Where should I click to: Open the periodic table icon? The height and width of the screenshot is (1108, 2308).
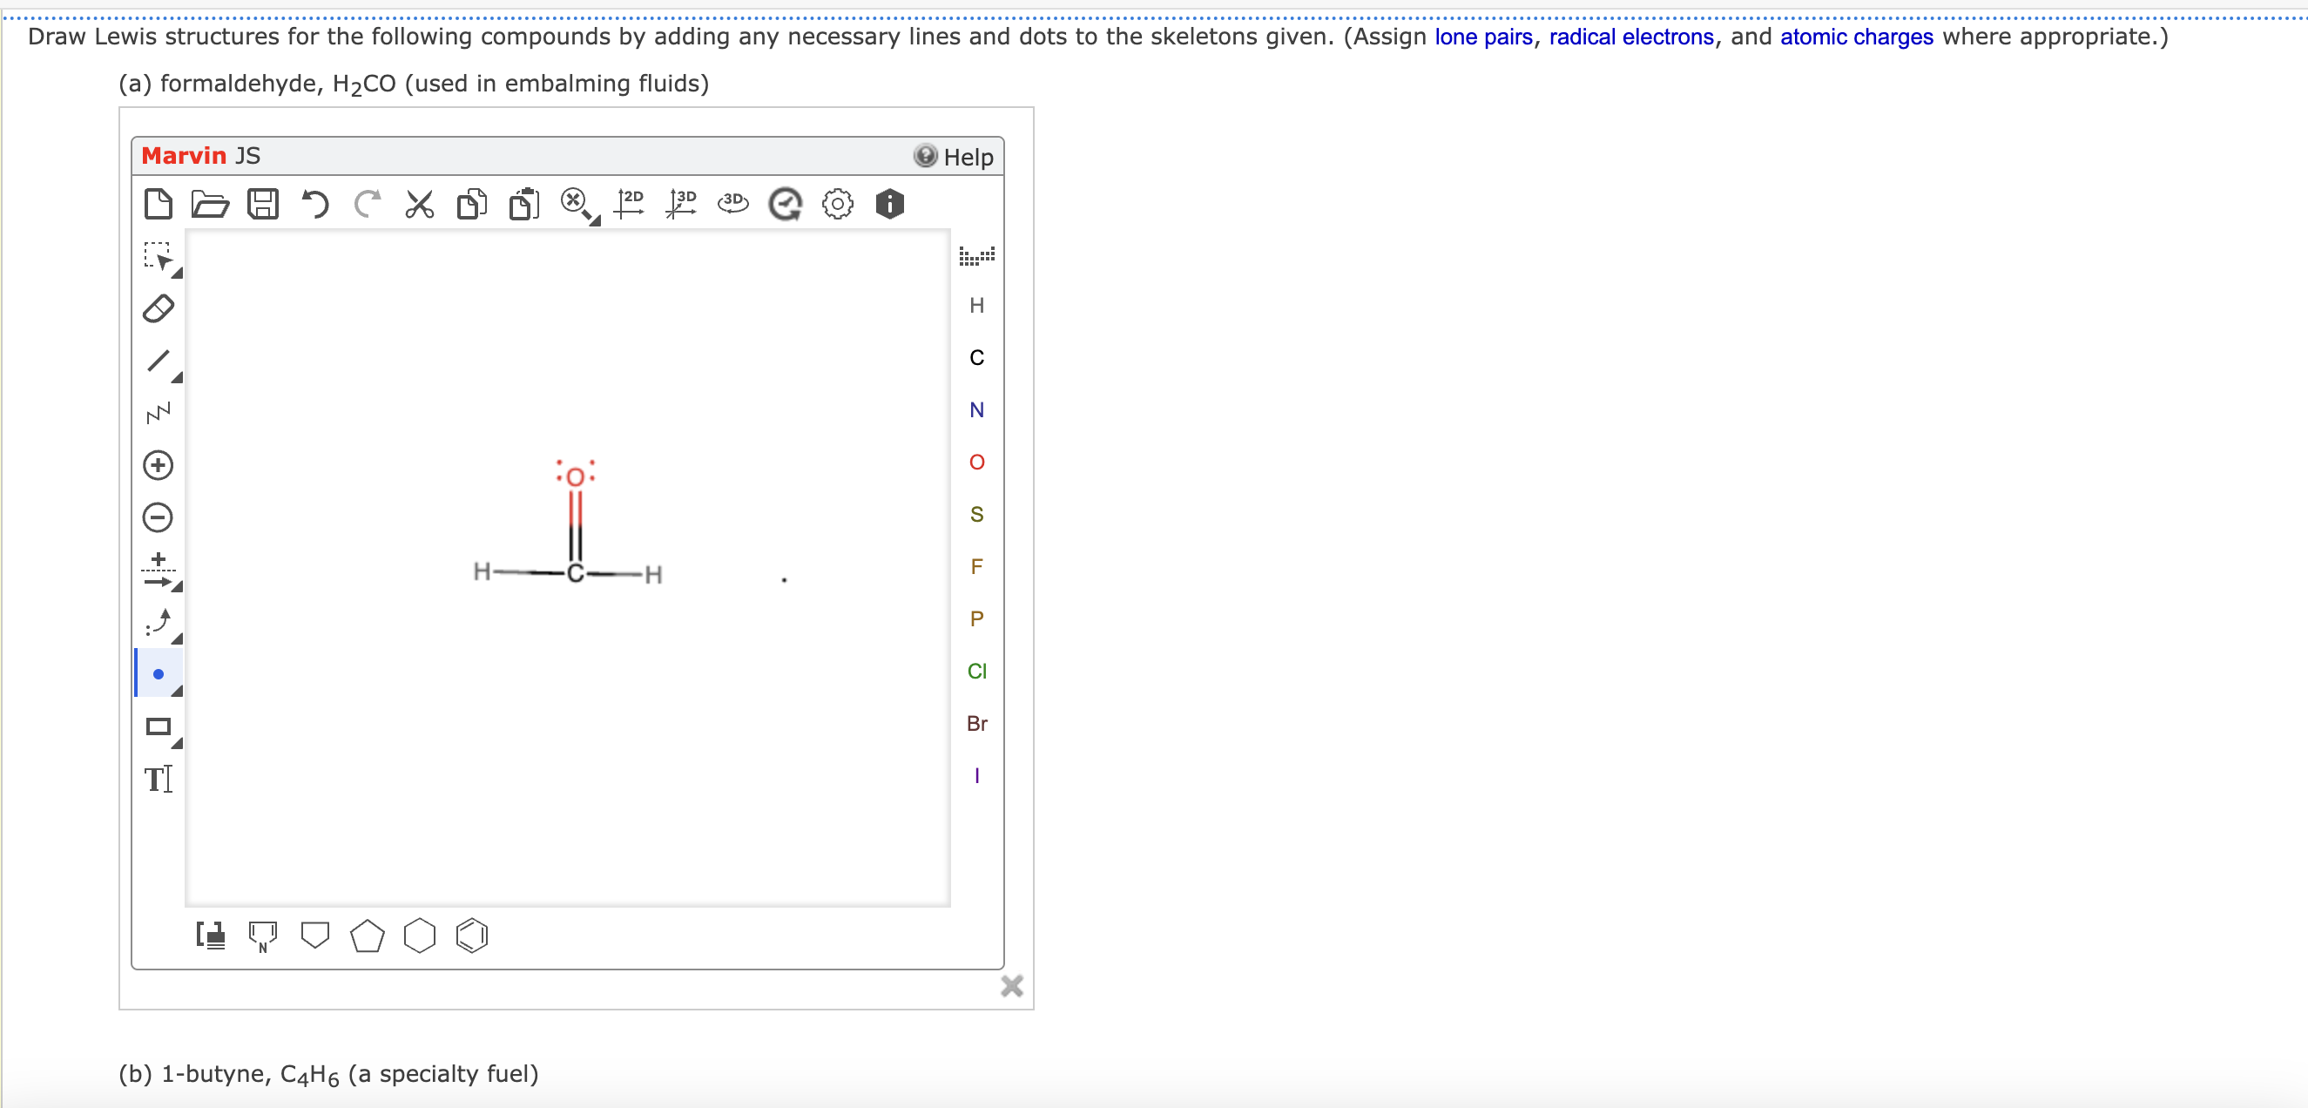[x=975, y=256]
